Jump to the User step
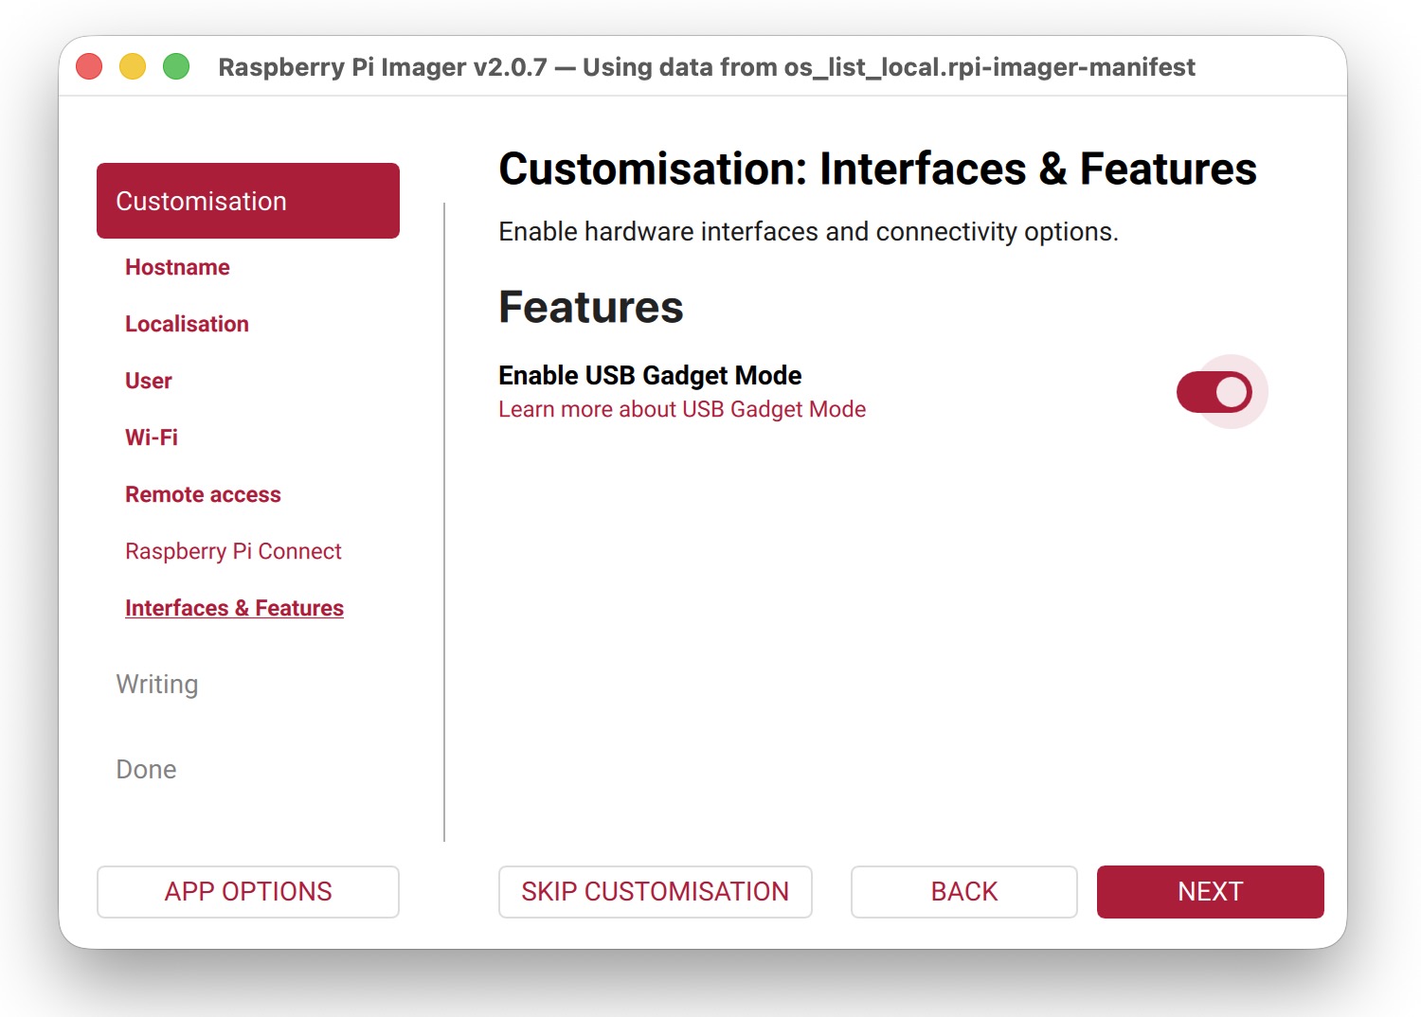This screenshot has height=1017, width=1421. [x=149, y=381]
